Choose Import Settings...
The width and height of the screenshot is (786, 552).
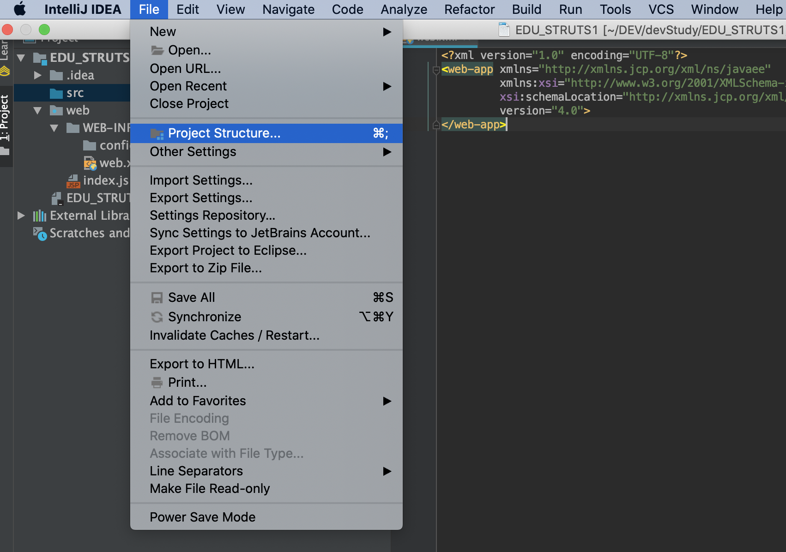tap(266, 180)
